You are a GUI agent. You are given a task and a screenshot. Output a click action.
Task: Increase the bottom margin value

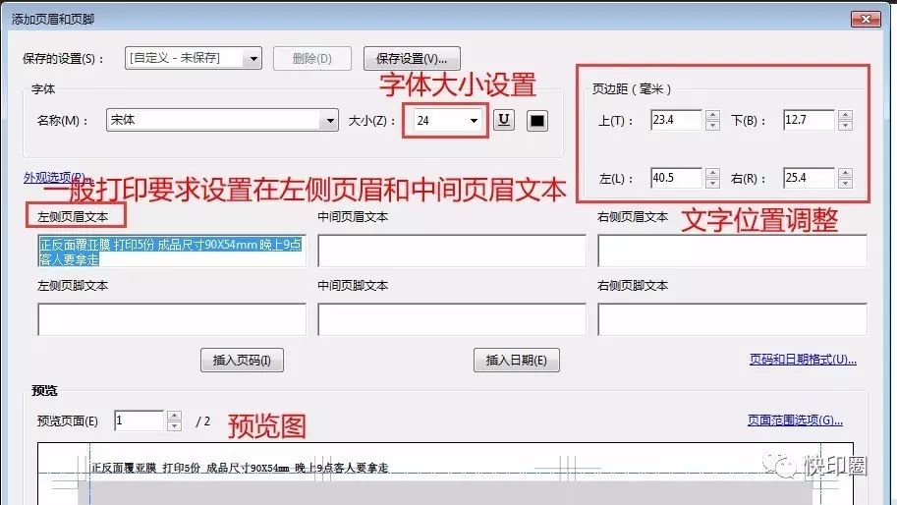(846, 115)
